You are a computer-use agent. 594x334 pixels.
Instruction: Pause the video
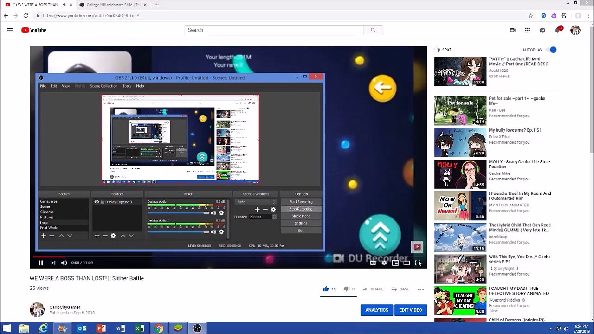point(40,263)
